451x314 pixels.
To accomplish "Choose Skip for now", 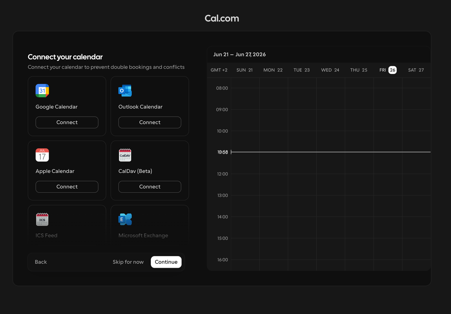I will click(128, 262).
